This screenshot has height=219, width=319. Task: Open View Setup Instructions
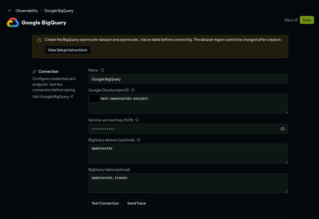(x=68, y=50)
